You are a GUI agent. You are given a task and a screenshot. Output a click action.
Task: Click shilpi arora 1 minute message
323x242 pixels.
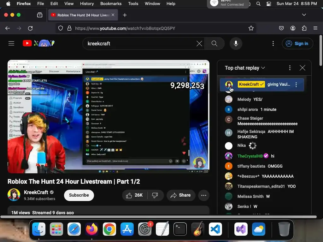click(x=268, y=109)
